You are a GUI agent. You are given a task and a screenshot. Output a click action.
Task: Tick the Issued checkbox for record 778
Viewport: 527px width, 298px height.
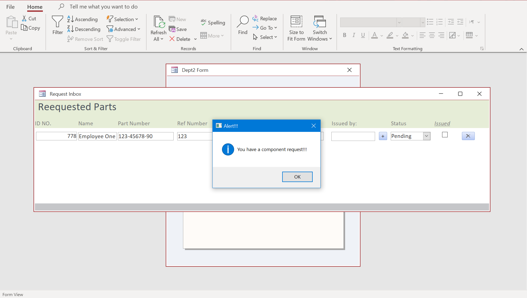click(x=445, y=135)
